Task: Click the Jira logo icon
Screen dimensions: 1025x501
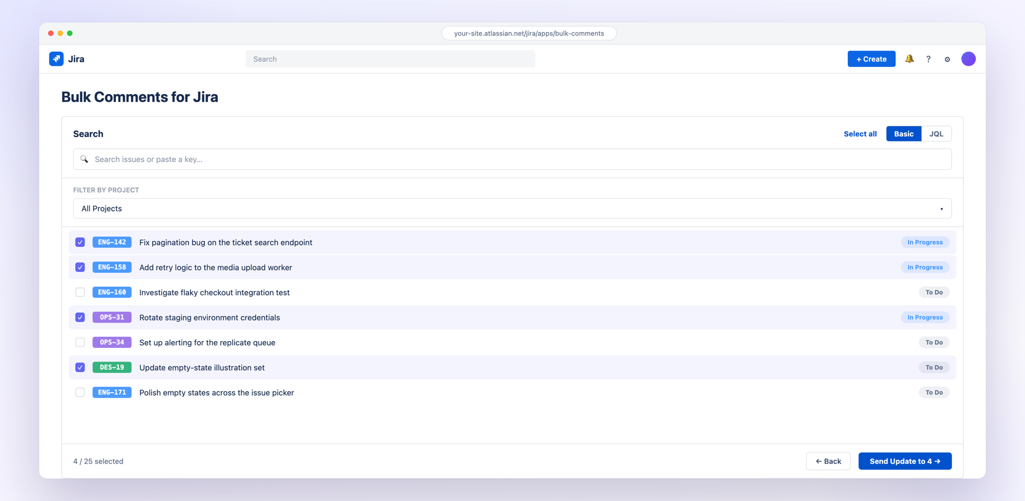Action: [x=56, y=59]
